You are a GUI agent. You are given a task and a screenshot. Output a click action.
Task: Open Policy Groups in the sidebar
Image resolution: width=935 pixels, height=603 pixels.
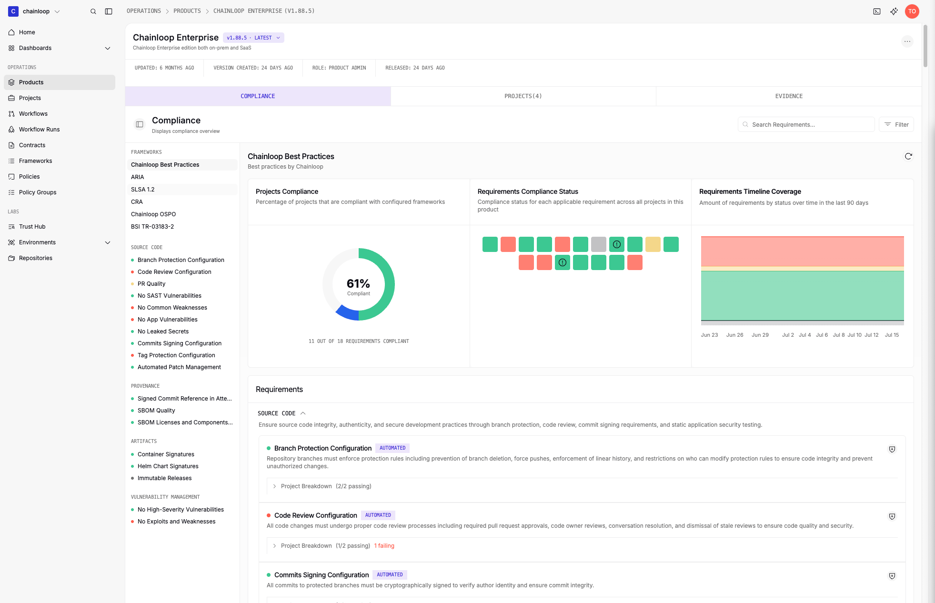(x=60, y=192)
